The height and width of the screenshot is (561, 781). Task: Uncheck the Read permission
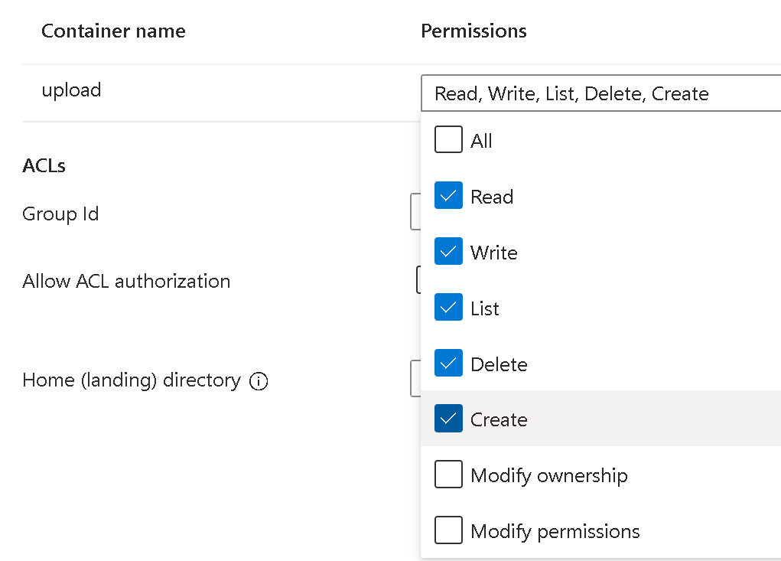448,197
